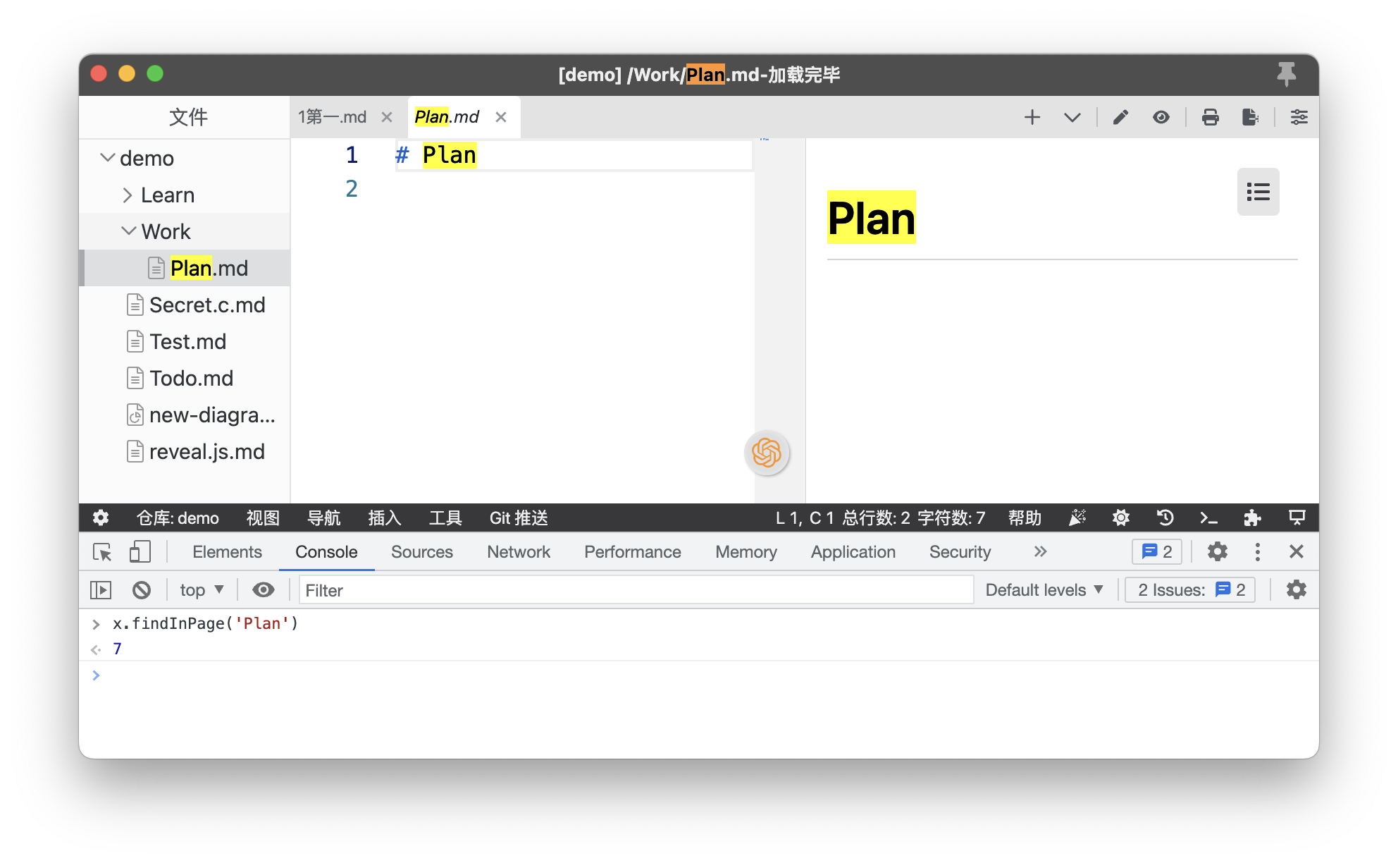The width and height of the screenshot is (1398, 863).
Task: Click the print icon in editor toolbar
Action: pos(1210,117)
